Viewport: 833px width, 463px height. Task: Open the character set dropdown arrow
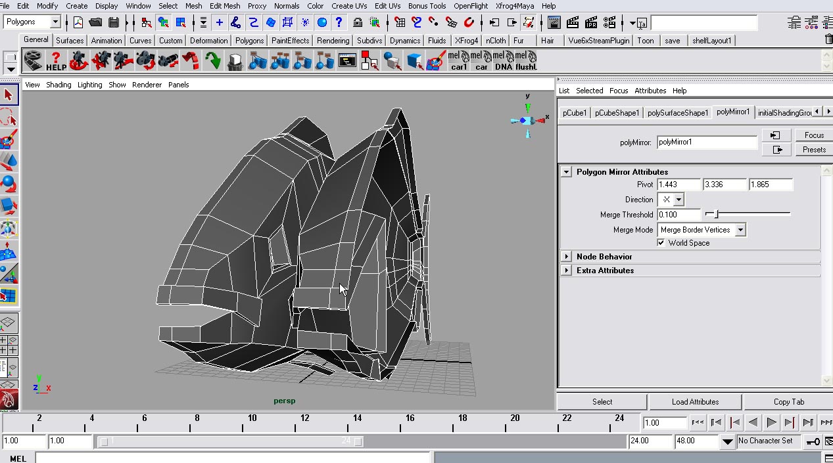[727, 441]
